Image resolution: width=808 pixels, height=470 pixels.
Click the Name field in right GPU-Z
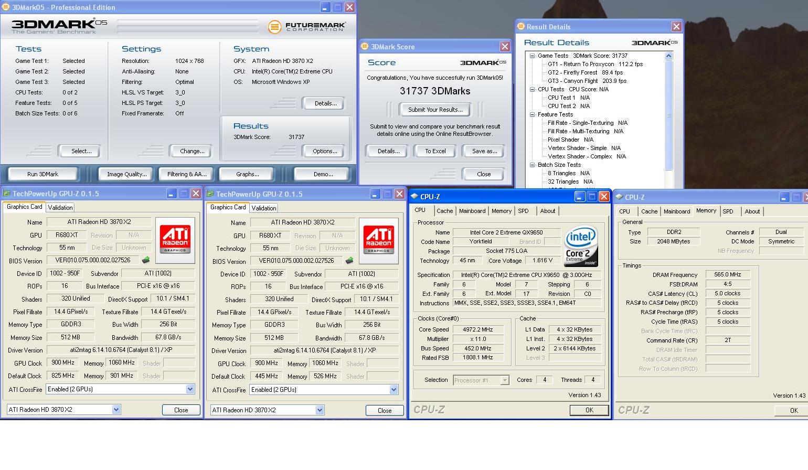[303, 222]
